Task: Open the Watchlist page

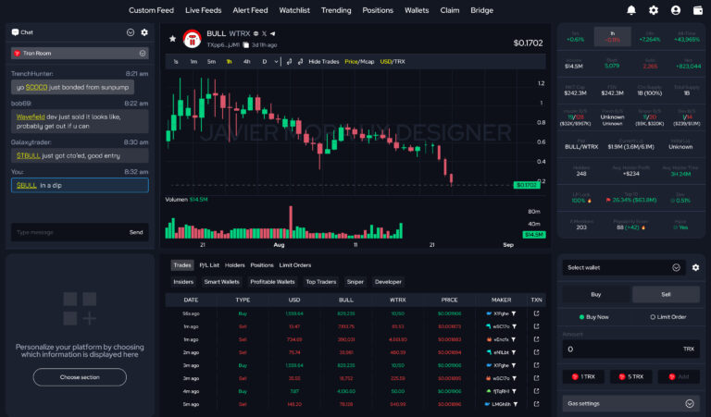Action: click(294, 10)
